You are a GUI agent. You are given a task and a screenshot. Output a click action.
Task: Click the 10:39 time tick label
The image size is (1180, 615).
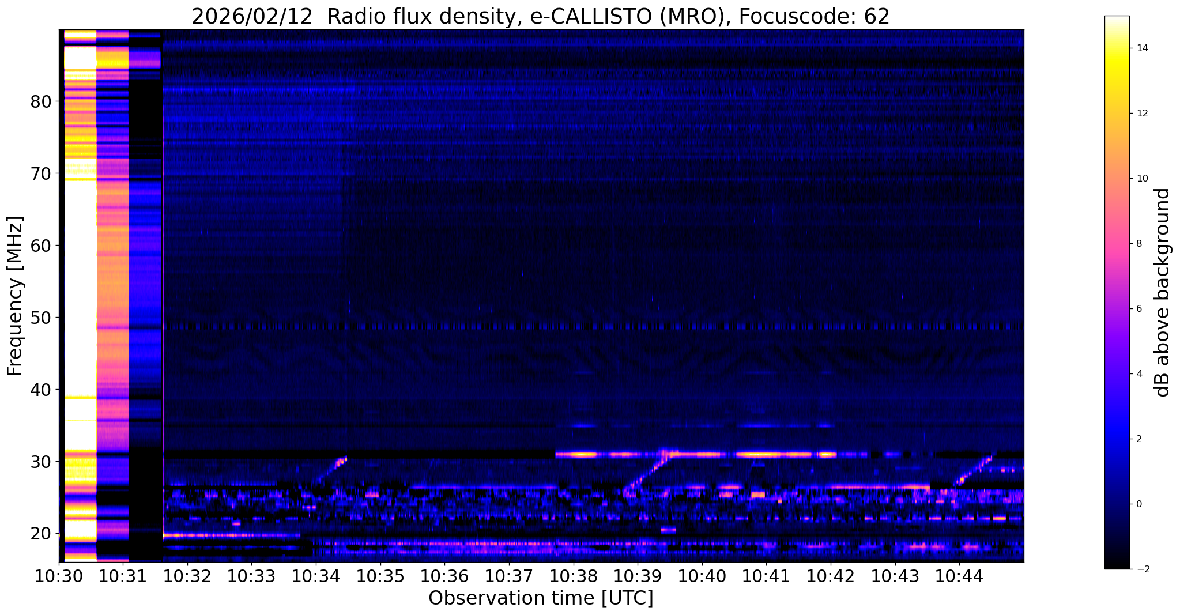pyautogui.click(x=638, y=576)
